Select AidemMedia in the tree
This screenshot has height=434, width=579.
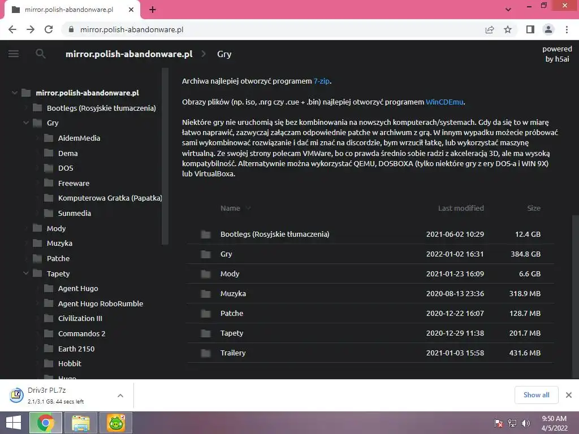tap(79, 138)
